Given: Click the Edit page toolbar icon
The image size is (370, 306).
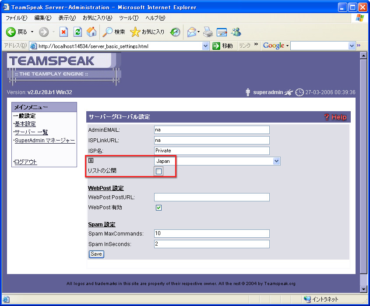Looking at the screenshot, I should pyautogui.click(x=222, y=32).
